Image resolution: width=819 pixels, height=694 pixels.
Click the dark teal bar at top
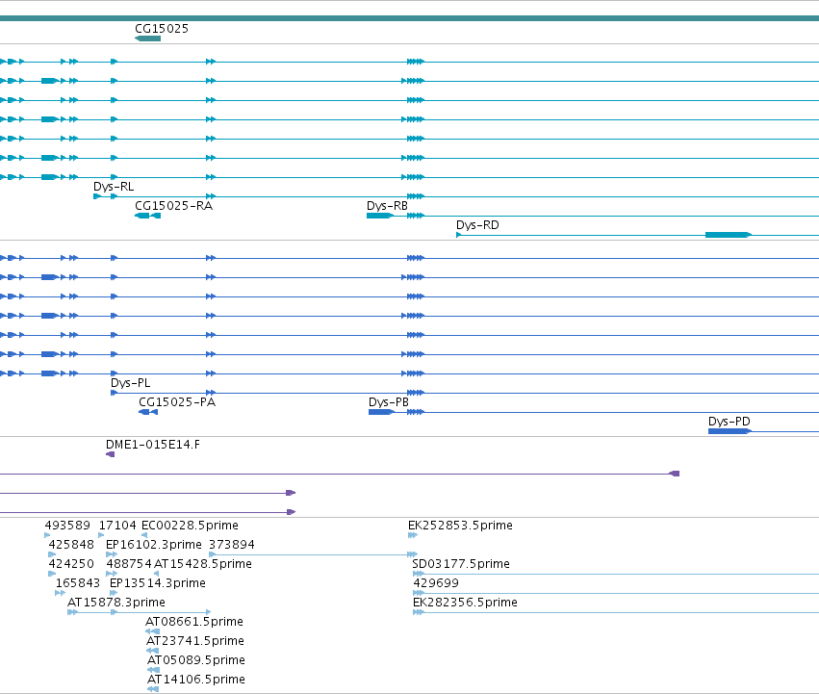(410, 18)
